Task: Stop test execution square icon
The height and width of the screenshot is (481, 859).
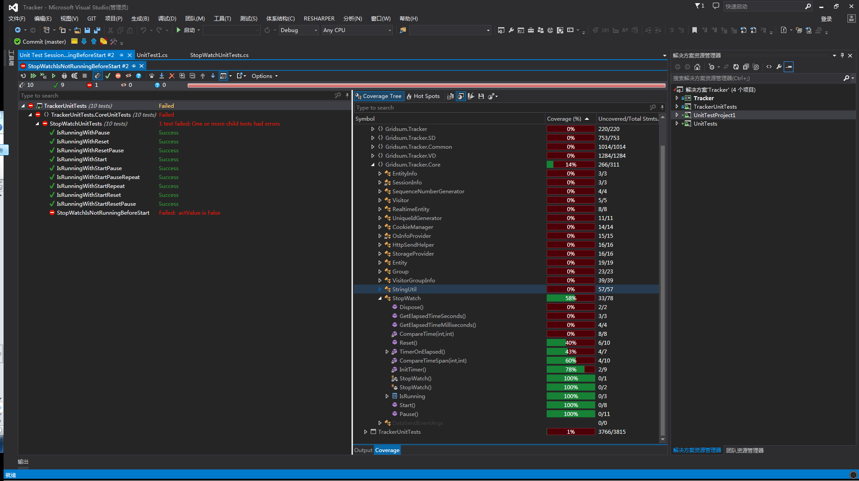Action: coord(85,76)
